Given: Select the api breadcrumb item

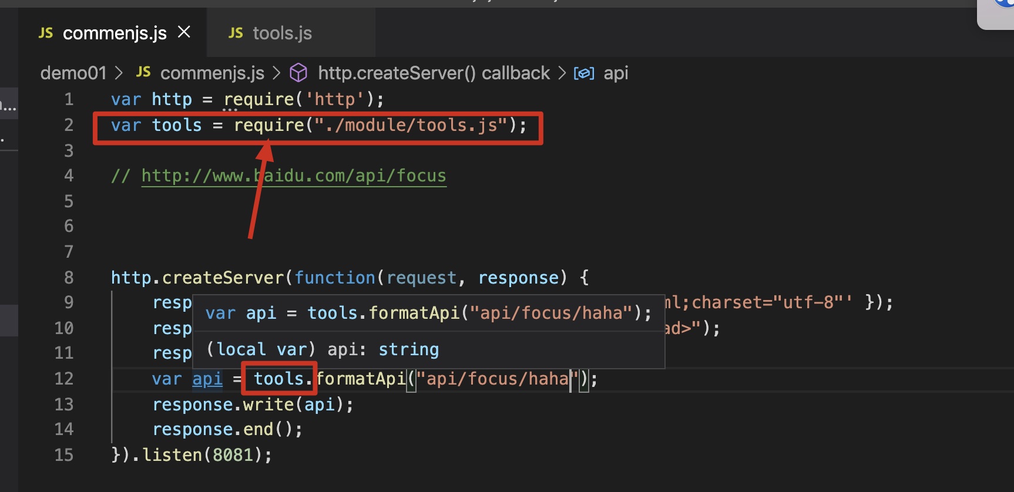Looking at the screenshot, I should pyautogui.click(x=616, y=73).
